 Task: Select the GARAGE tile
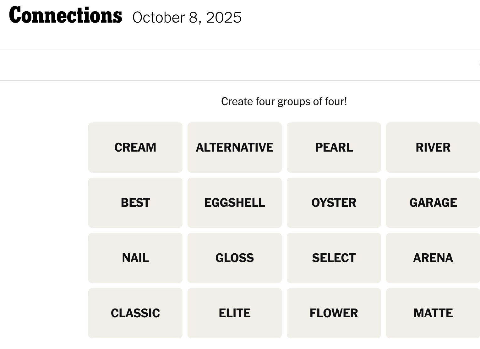(433, 202)
